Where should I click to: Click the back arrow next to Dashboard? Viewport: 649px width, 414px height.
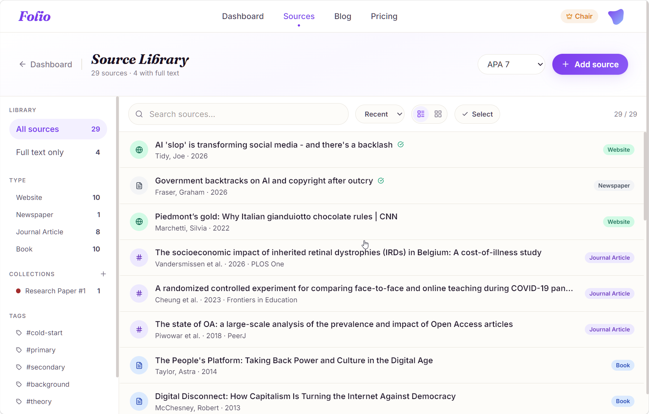pos(22,64)
